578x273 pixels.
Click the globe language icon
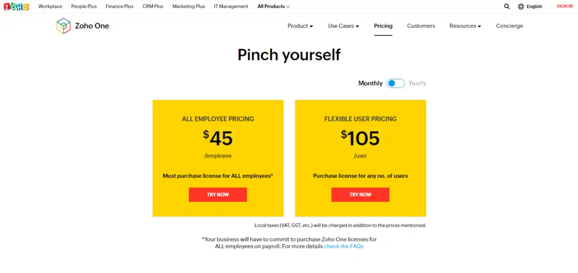point(521,6)
